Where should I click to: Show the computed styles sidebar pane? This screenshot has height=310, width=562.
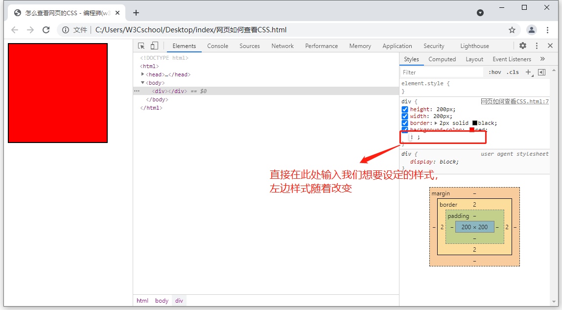coord(541,72)
